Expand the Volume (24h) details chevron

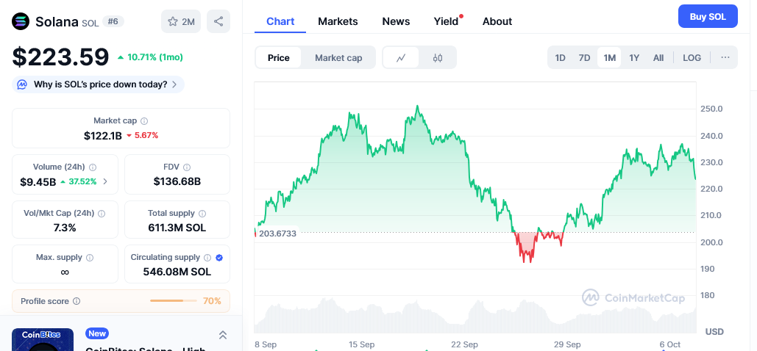105,181
